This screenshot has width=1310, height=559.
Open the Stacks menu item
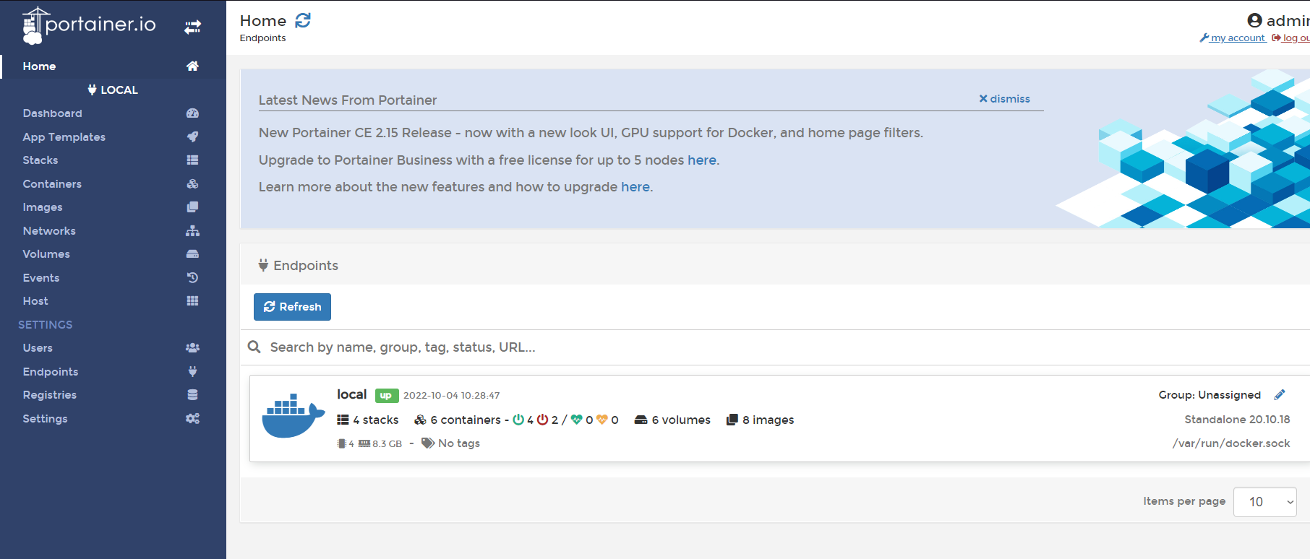click(40, 160)
